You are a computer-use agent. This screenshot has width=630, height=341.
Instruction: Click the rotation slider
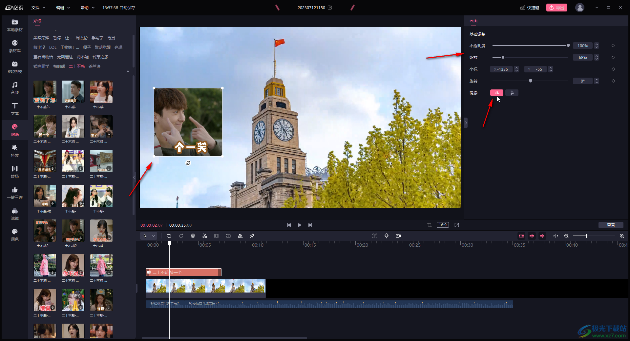pyautogui.click(x=531, y=81)
